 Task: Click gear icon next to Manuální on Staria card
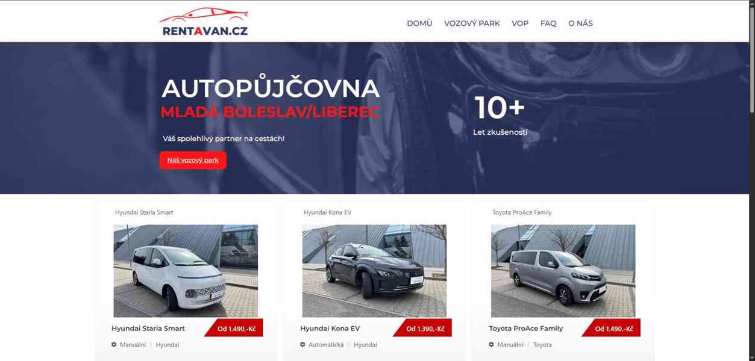[x=114, y=345]
